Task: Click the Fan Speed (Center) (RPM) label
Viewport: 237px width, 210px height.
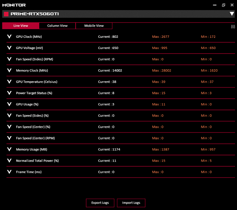Action: click(x=35, y=138)
